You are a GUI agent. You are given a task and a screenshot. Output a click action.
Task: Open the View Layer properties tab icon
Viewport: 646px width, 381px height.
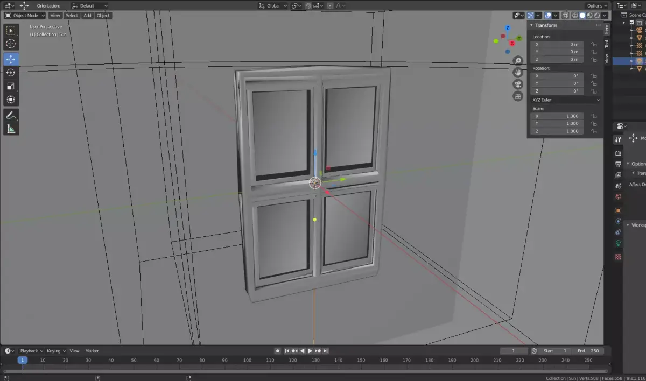click(x=618, y=175)
